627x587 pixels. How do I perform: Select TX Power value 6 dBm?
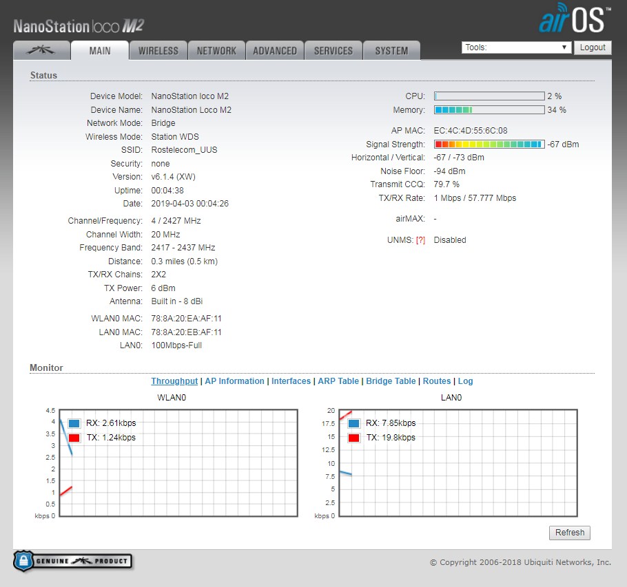(x=163, y=288)
